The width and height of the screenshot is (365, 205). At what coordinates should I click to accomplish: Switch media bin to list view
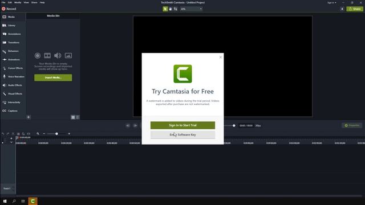78,117
